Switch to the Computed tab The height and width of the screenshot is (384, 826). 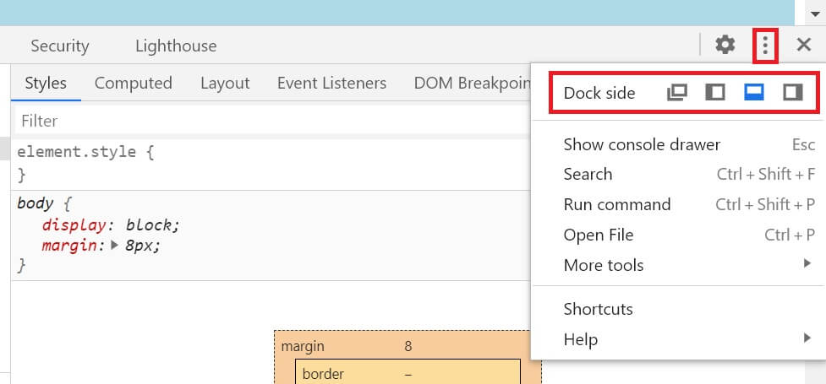[133, 83]
